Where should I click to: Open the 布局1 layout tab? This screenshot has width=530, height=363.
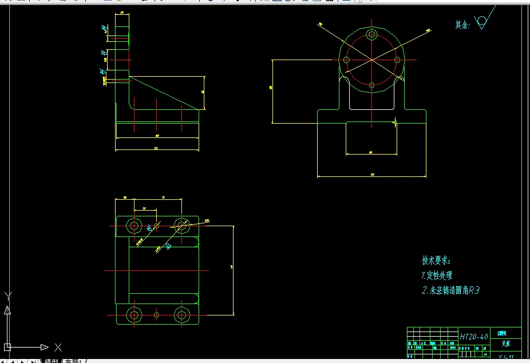coord(73,361)
